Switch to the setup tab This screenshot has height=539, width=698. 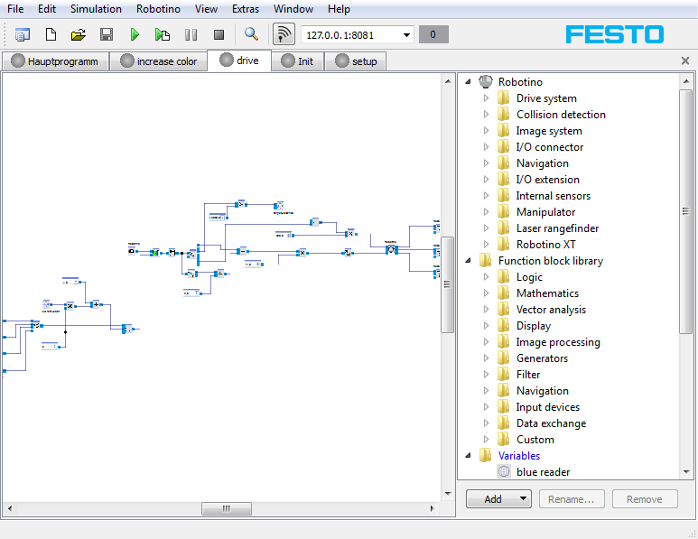pos(356,61)
